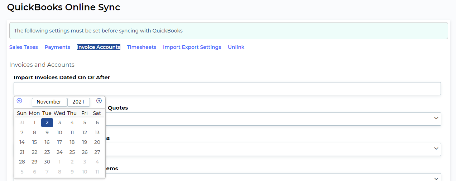This screenshot has height=181, width=456.
Task: Choose November 22 date cell
Action: (x=34, y=152)
